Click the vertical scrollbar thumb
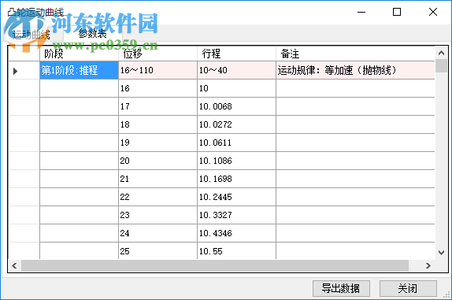This screenshot has width=452, height=300. (441, 65)
